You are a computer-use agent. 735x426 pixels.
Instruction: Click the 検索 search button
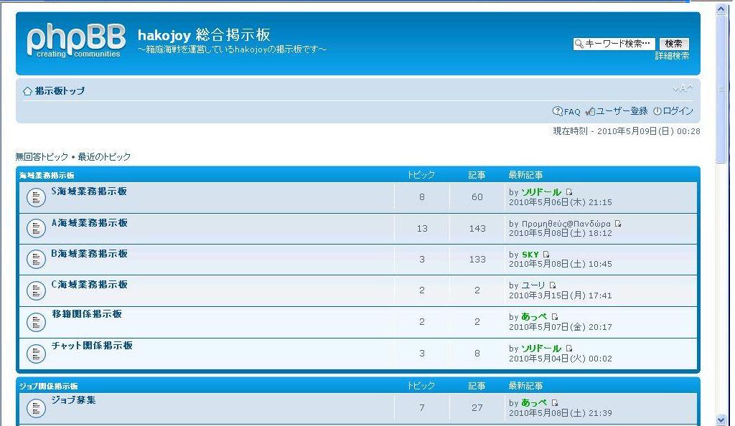click(x=673, y=44)
